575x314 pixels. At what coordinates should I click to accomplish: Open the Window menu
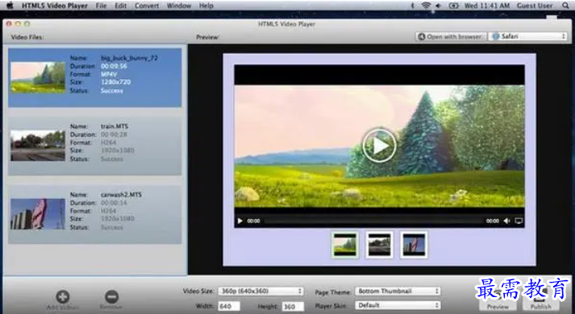pyautogui.click(x=179, y=6)
